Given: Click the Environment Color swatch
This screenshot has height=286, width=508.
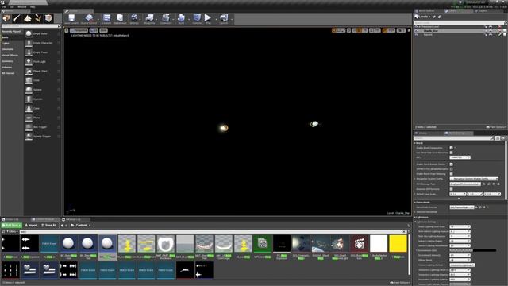Looking at the screenshot, I should [x=473, y=251].
